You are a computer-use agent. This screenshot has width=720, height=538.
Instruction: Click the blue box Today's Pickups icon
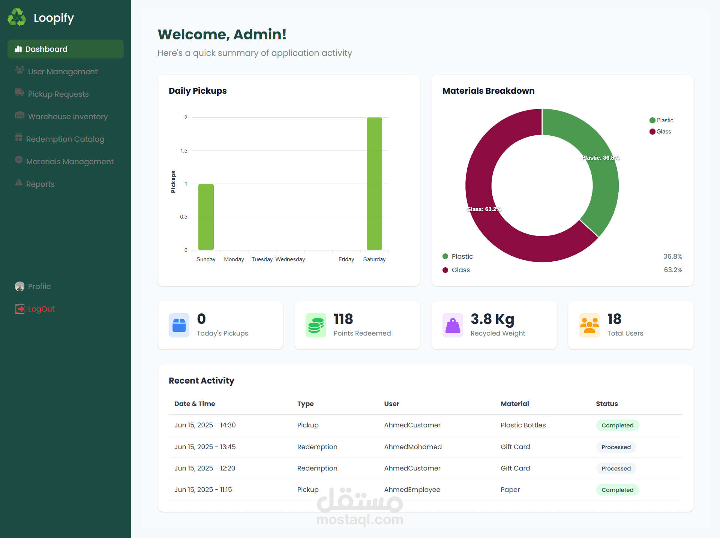point(179,325)
